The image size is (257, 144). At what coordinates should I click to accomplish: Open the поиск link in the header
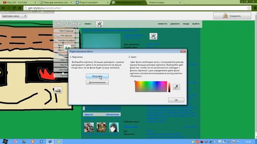coord(88,24)
